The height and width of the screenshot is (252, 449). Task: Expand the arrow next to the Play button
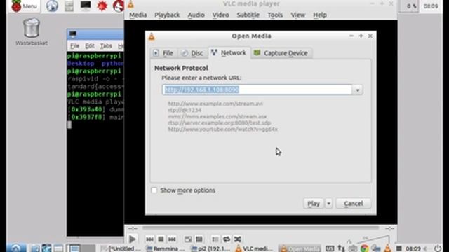pyautogui.click(x=329, y=204)
